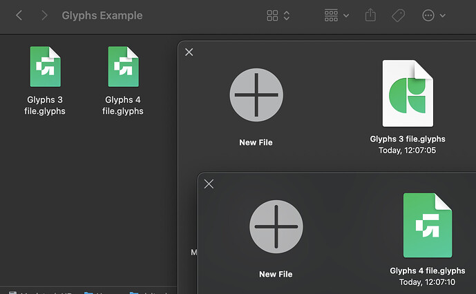Open the ellipsis More actions menu
The height and width of the screenshot is (294, 476).
point(433,15)
